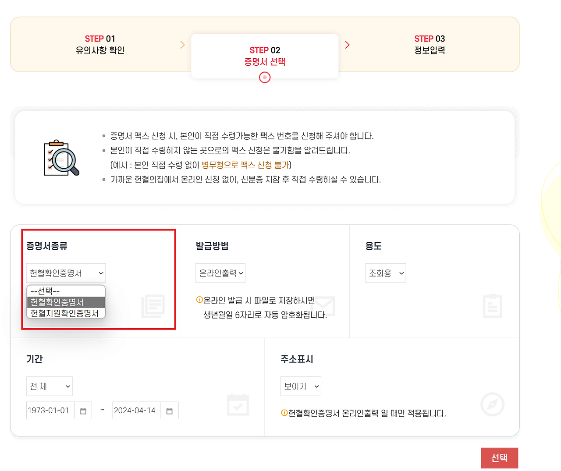The height and width of the screenshot is (471, 561).
Task: Click the calendar watermark icon in 기간 section
Action: tap(238, 405)
